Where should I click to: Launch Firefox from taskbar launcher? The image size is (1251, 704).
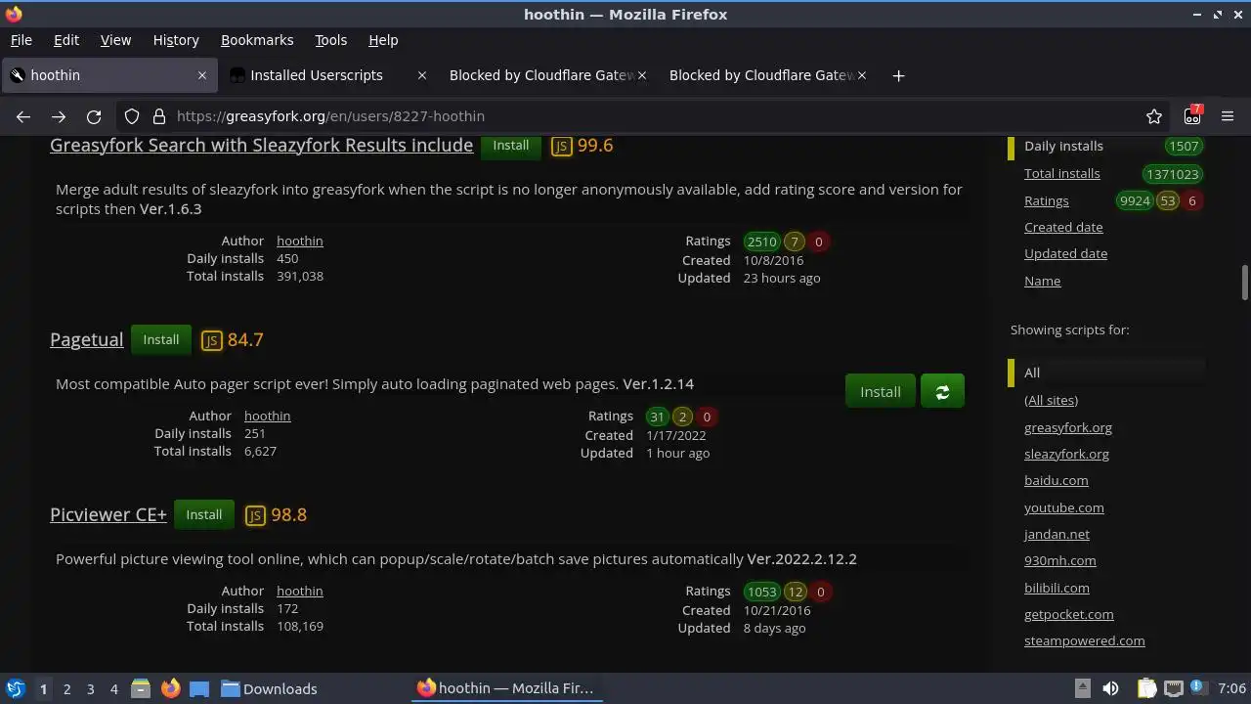click(x=170, y=688)
